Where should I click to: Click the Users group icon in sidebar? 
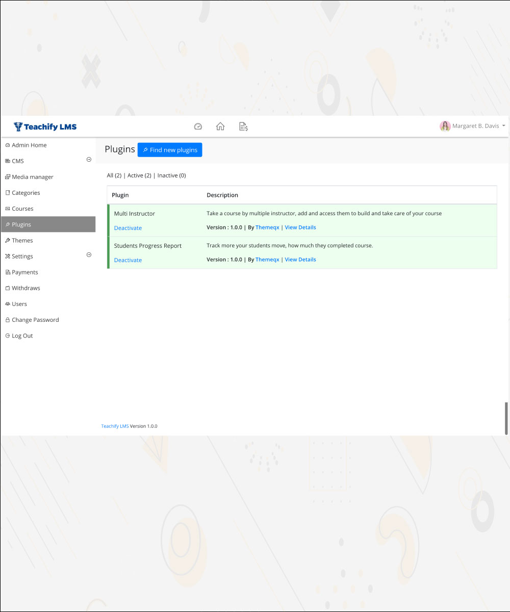(x=8, y=304)
